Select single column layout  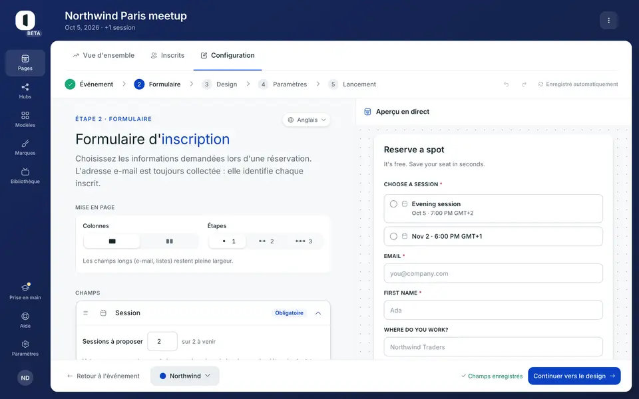click(112, 241)
